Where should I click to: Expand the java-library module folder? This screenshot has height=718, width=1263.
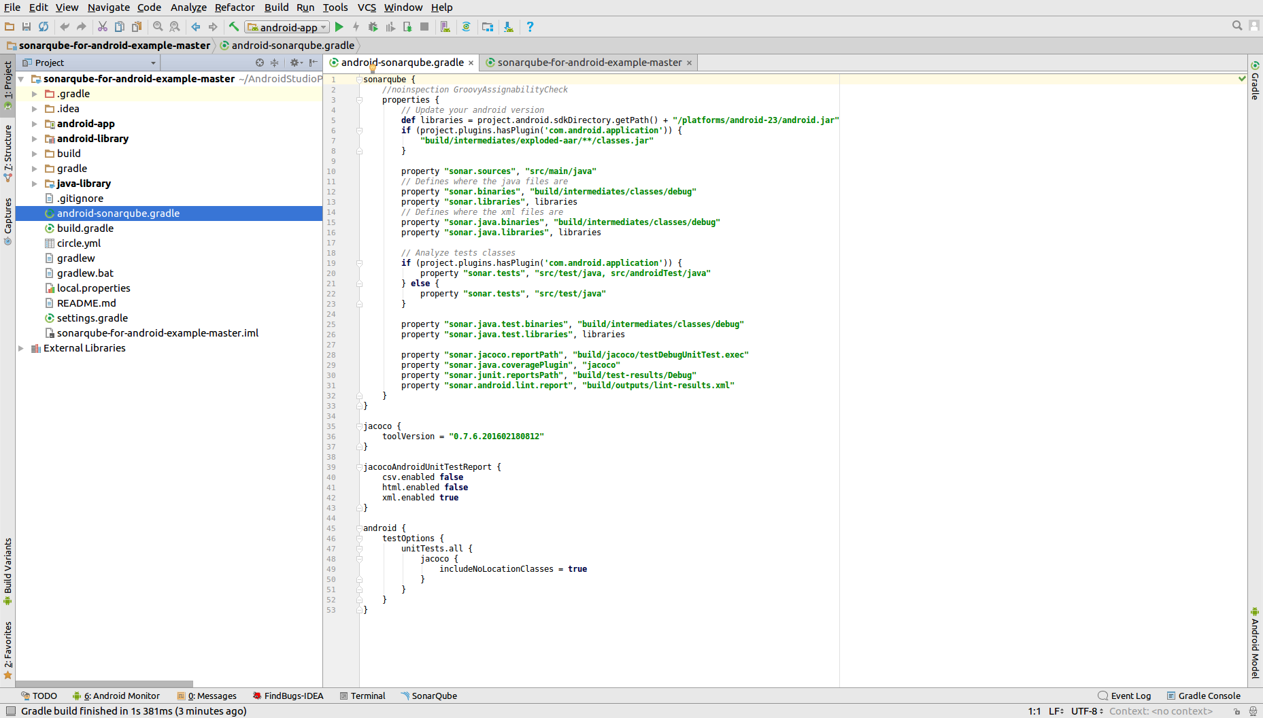(35, 184)
